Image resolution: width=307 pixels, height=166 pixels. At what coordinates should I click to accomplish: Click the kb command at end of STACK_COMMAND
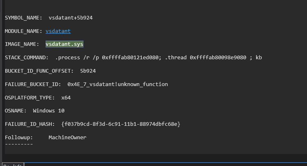(x=259, y=58)
